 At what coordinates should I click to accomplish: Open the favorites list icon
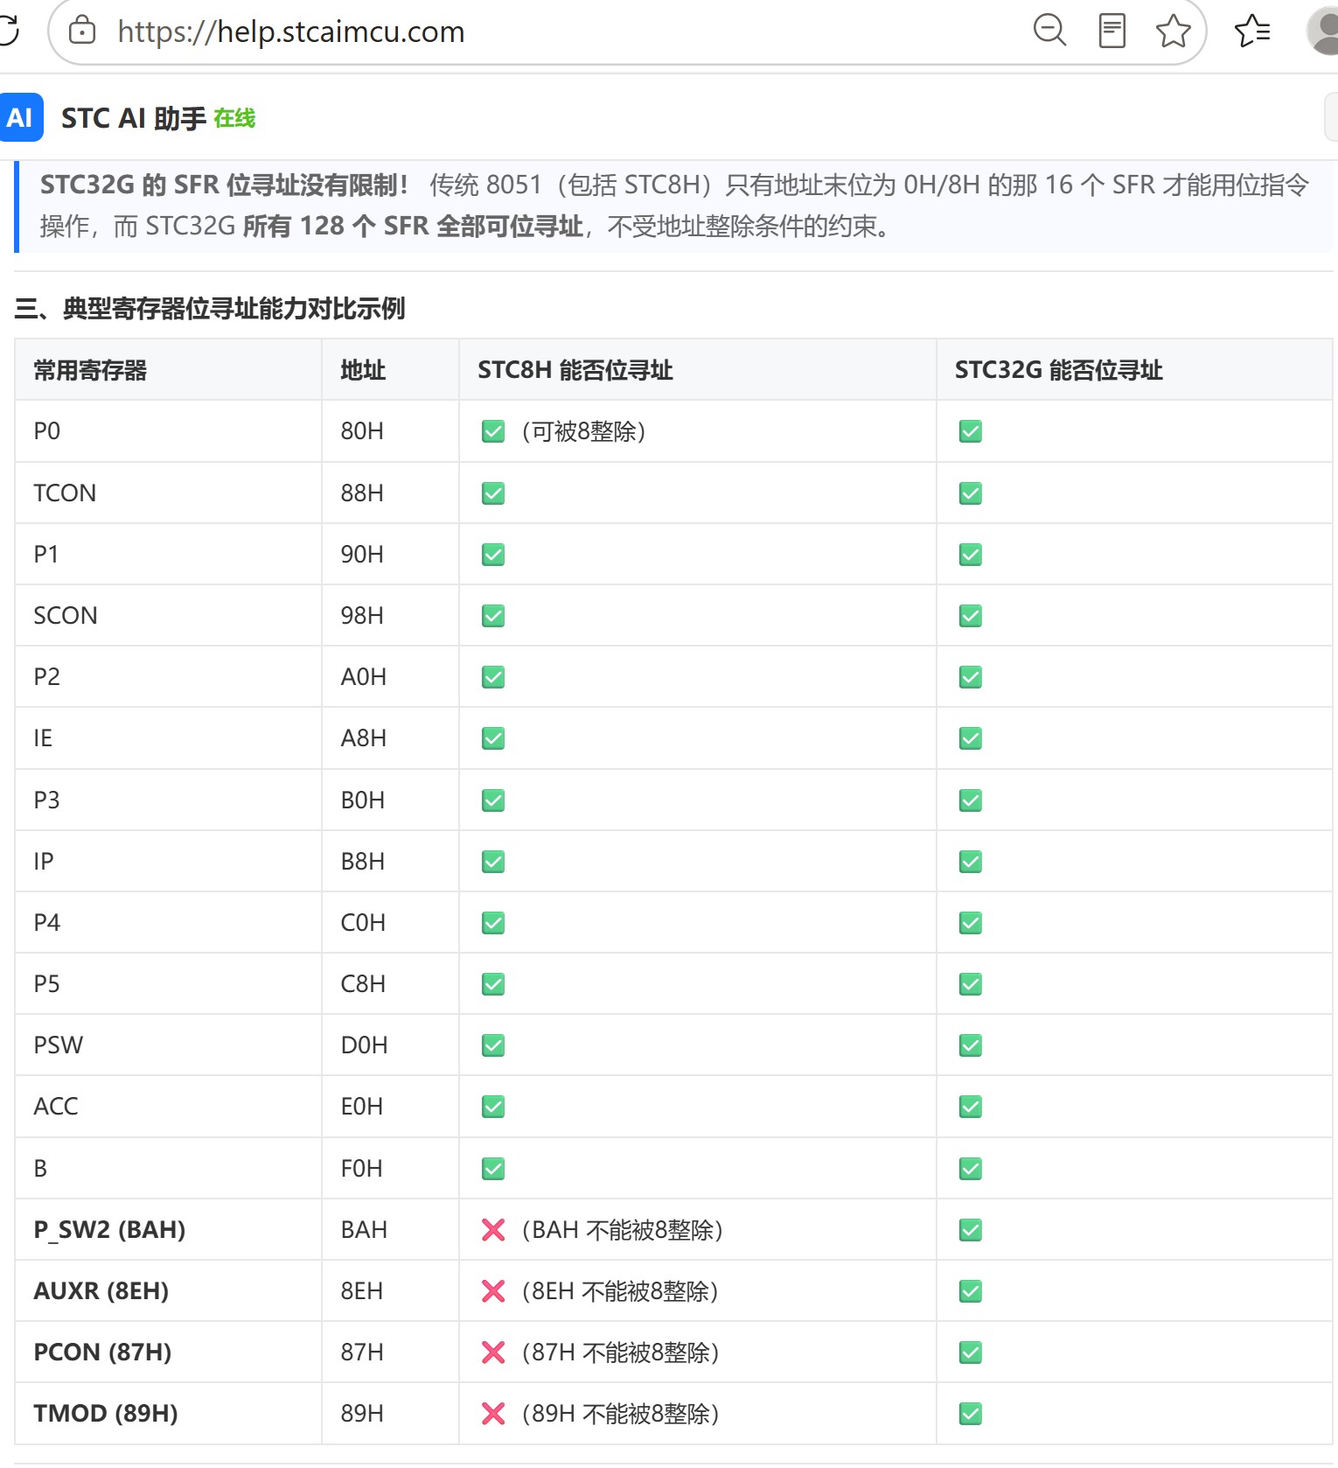[1252, 31]
